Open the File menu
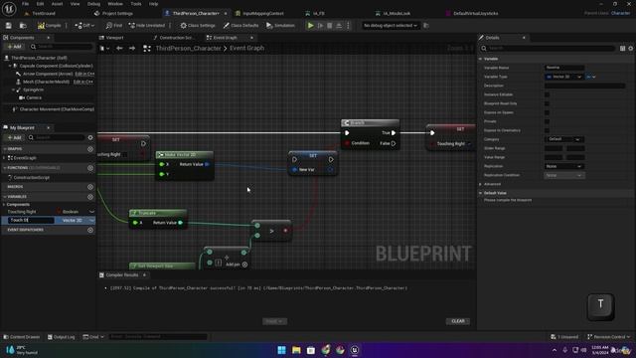This screenshot has width=636, height=358. point(25,4)
